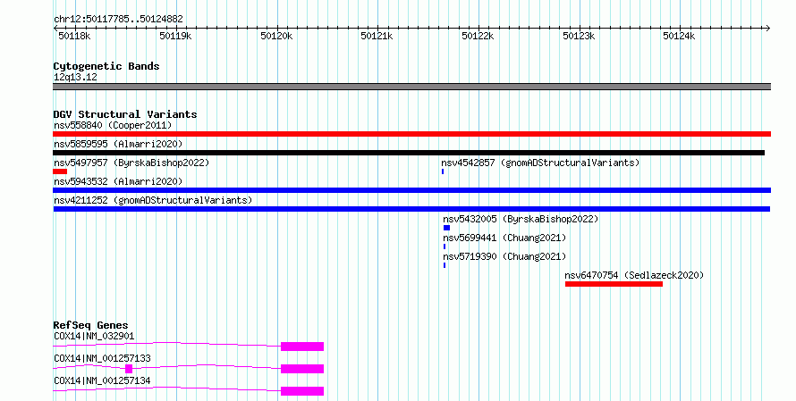Click the left arrowhead of the ruler
Screen dimensions: 796x401
(x=55, y=29)
